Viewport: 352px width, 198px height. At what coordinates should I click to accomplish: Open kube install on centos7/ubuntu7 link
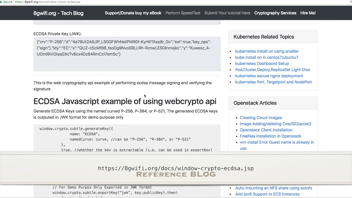(x=267, y=57)
